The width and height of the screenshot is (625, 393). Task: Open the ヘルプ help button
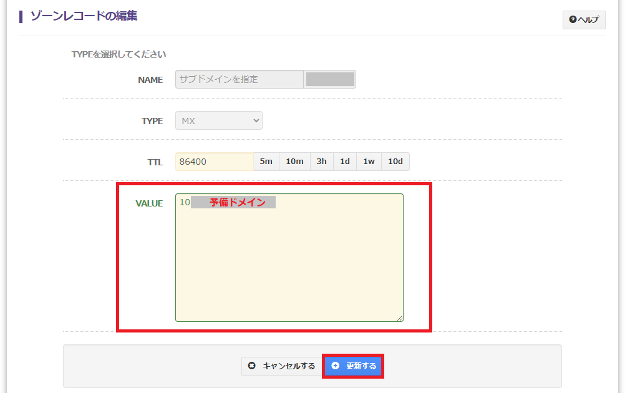(584, 19)
